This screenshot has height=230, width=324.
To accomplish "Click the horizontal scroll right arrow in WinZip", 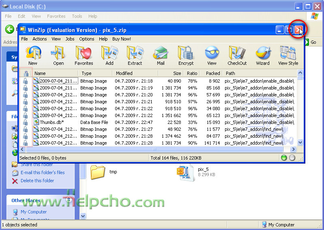I will pyautogui.click(x=293, y=149).
